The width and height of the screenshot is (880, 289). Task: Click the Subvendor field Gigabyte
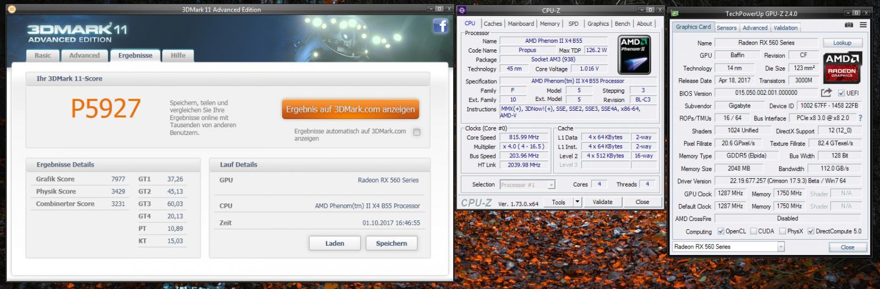(739, 106)
